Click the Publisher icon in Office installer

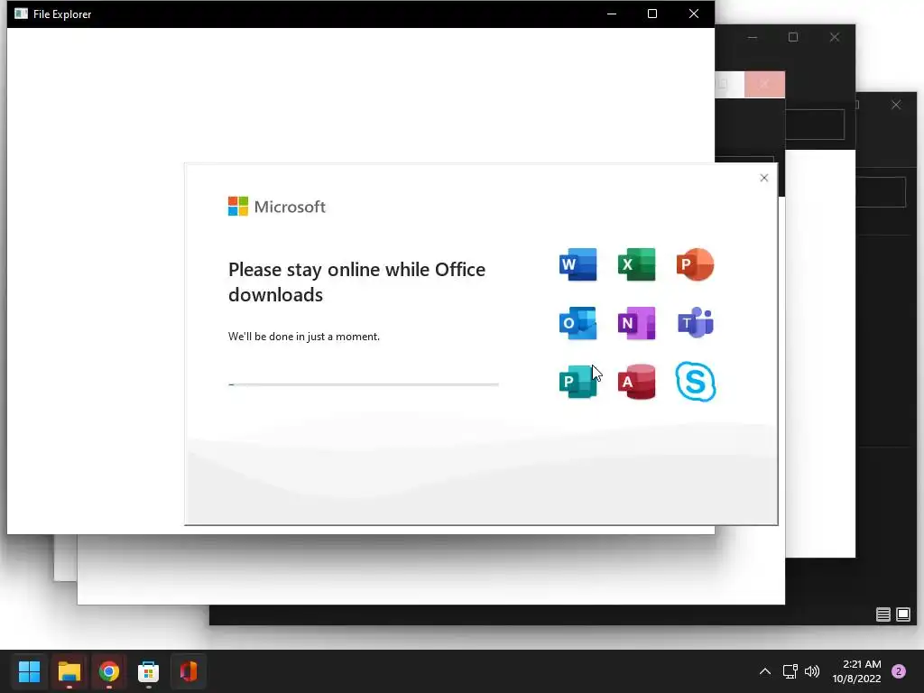pyautogui.click(x=577, y=382)
